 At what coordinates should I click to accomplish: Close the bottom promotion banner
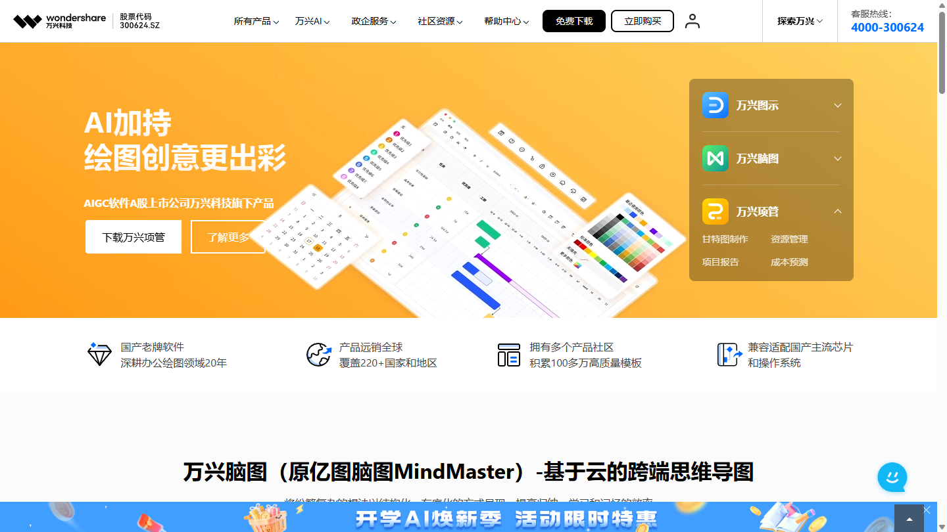tap(927, 510)
